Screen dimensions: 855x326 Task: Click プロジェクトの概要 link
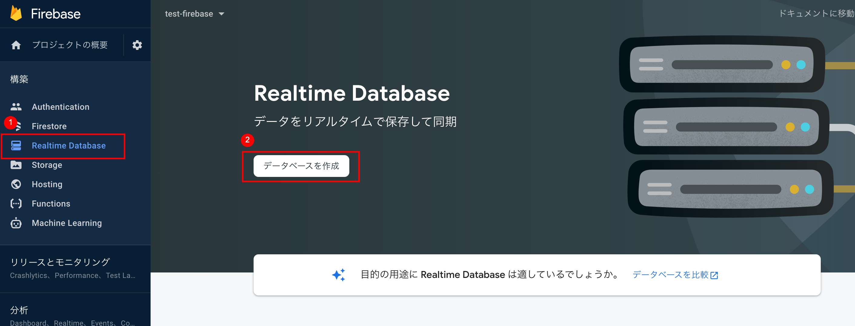tap(70, 45)
